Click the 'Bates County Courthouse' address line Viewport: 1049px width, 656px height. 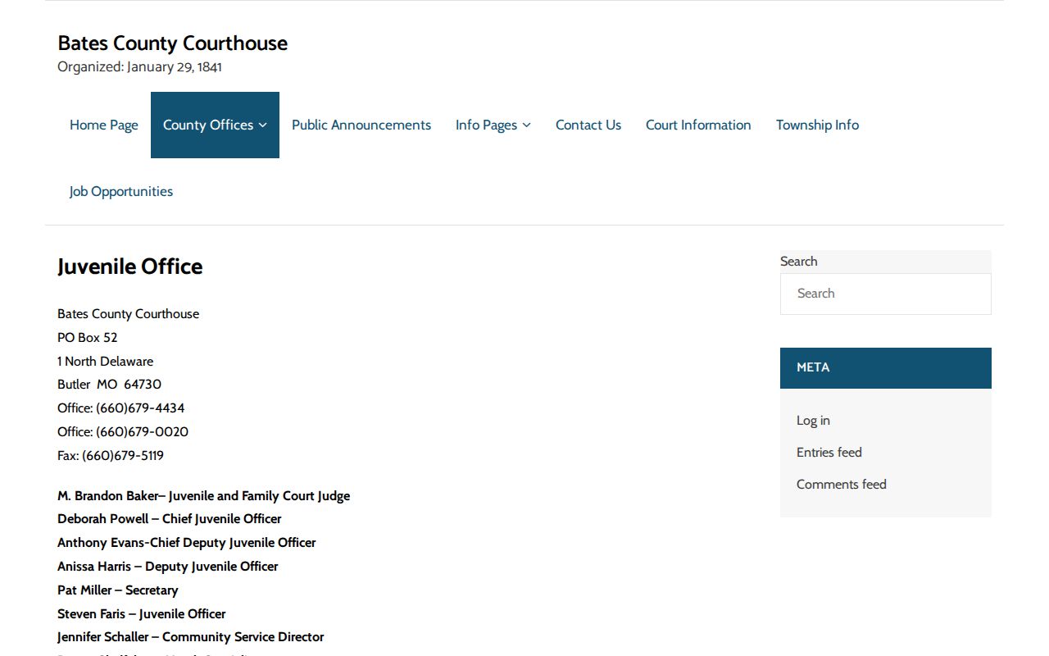coord(128,314)
